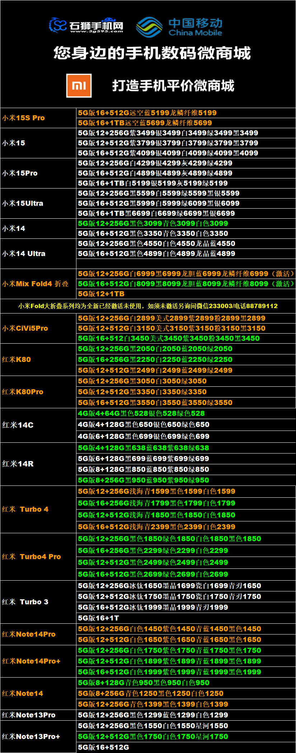This screenshot has width=296, height=753.
Task: Click the 12+512G 白色1899 price row
Action: pos(186,661)
